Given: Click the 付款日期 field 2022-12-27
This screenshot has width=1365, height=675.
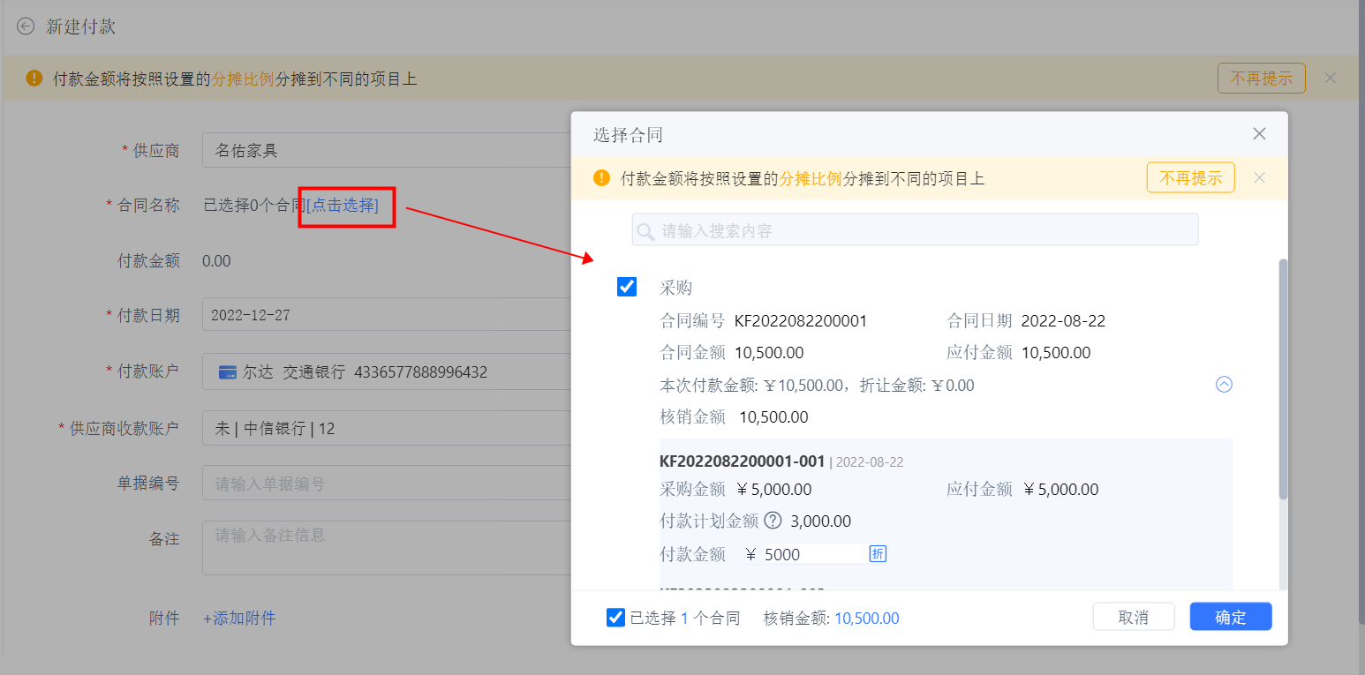Looking at the screenshot, I should pos(387,315).
